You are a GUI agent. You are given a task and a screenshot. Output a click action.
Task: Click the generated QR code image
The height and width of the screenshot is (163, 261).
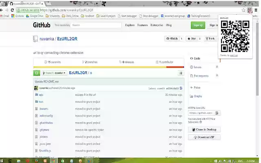coord(235,36)
